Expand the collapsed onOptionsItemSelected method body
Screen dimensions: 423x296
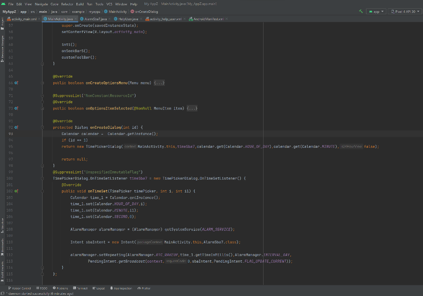tap(192, 108)
